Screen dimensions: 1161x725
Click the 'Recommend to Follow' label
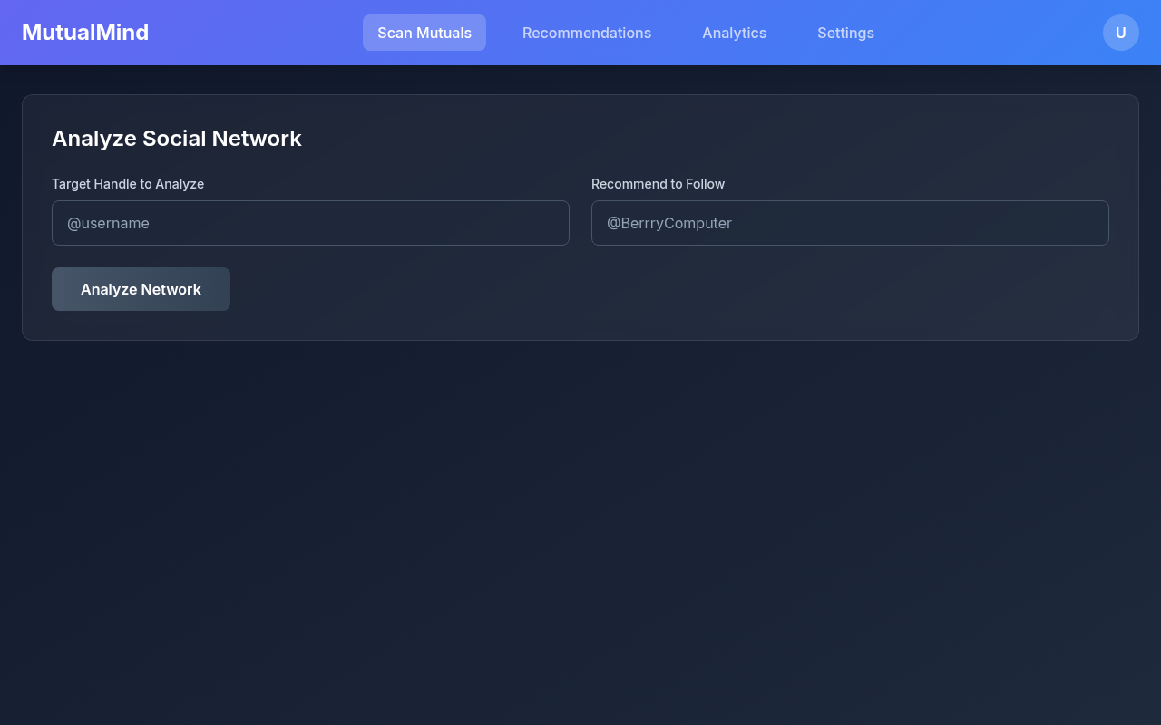click(x=658, y=184)
